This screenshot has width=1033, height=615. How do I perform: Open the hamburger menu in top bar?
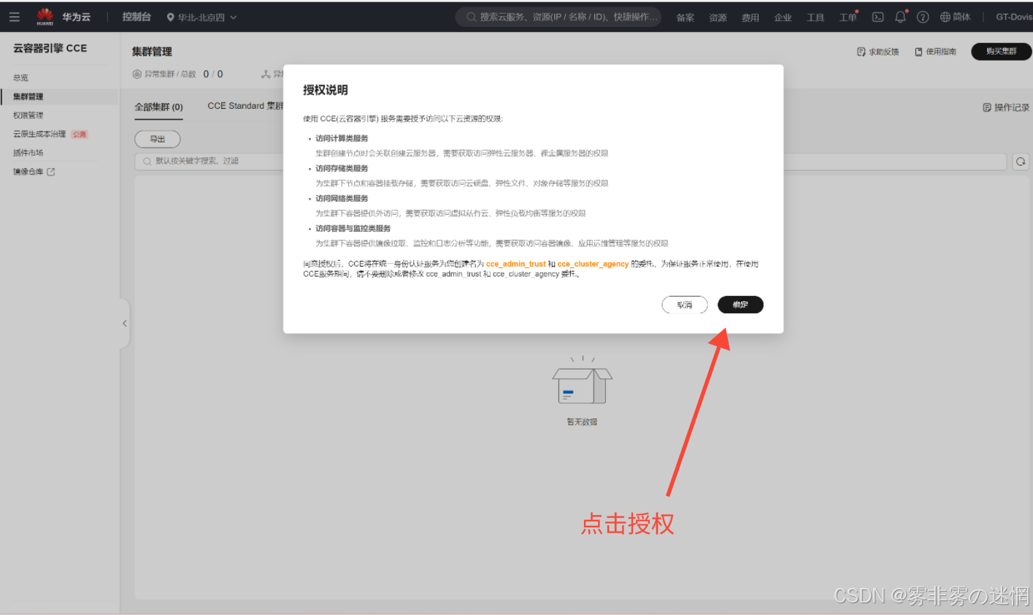(x=15, y=17)
